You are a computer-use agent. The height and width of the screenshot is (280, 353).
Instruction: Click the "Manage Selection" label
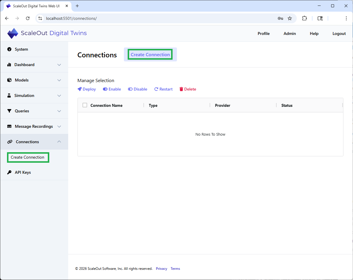pos(96,80)
